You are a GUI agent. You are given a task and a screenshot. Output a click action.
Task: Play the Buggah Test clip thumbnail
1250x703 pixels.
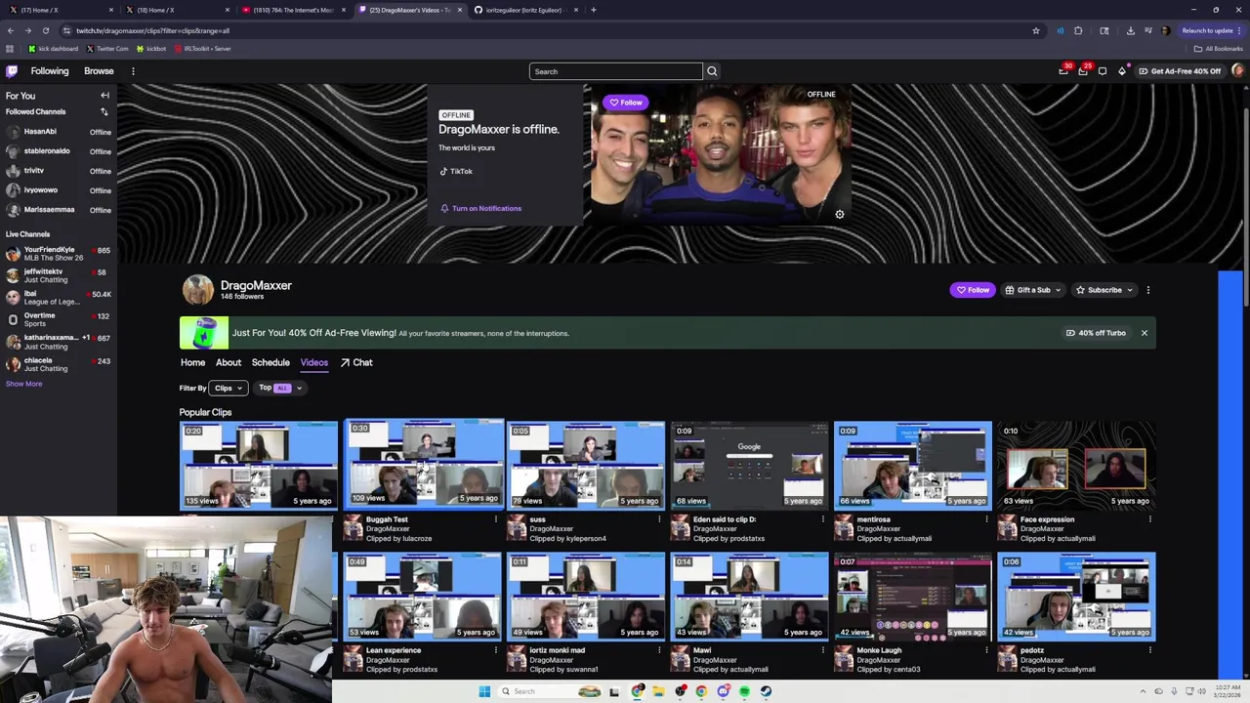tap(423, 465)
